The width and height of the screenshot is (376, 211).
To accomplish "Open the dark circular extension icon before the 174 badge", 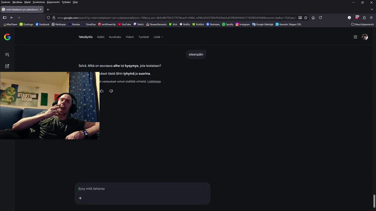I will (x=349, y=18).
